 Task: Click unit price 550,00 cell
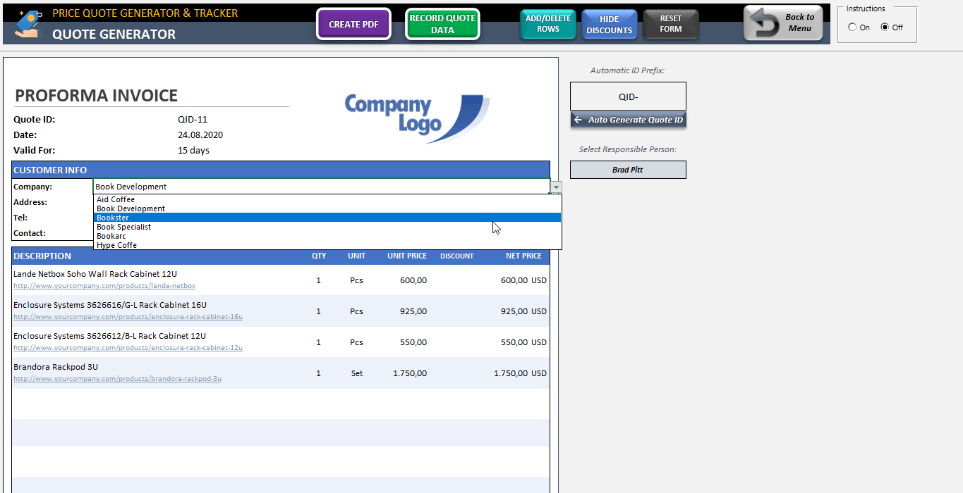(413, 342)
